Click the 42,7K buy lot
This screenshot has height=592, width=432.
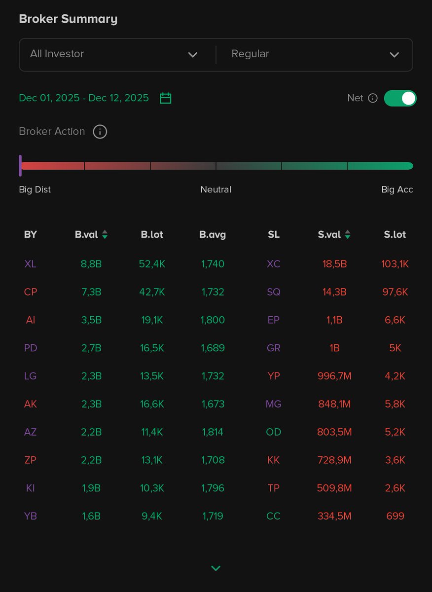coord(152,292)
